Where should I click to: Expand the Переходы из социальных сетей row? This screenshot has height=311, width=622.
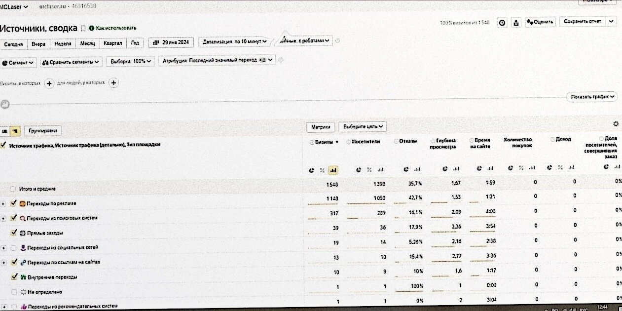pyautogui.click(x=3, y=248)
